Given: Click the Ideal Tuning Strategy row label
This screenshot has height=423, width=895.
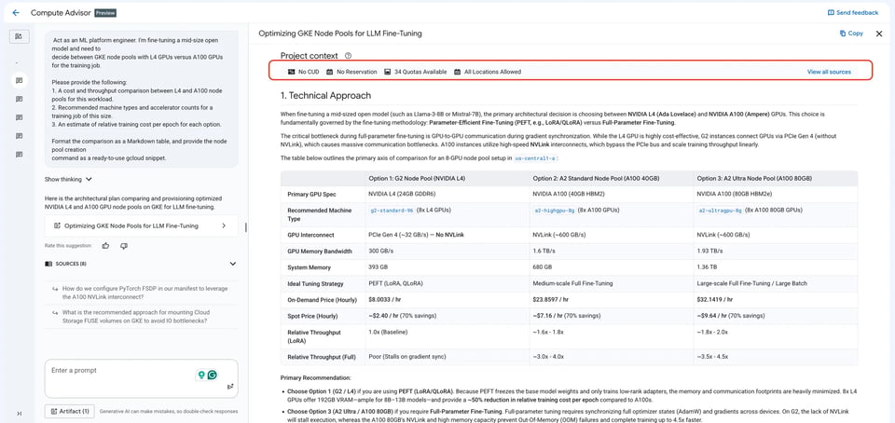Looking at the screenshot, I should (x=316, y=283).
